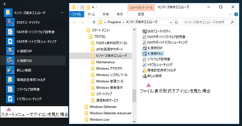242x126 pixels.
Task: Click the ショートカットツール contextual tab
Action: pyautogui.click(x=141, y=7)
